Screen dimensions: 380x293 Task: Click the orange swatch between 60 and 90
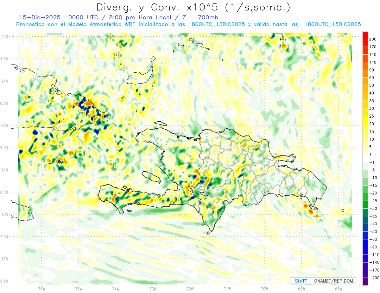click(x=365, y=74)
